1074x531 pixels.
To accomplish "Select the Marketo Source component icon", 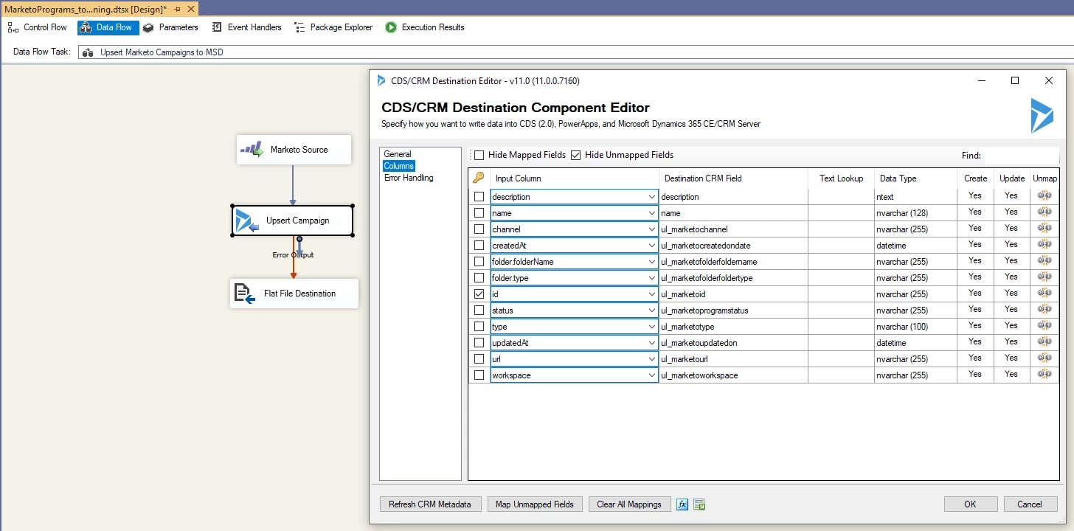I will pos(252,150).
